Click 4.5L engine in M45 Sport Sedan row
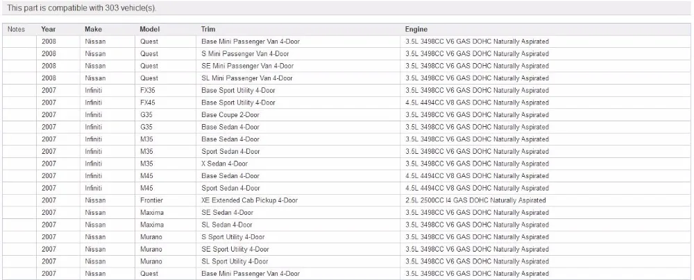Viewport: 694px width, 280px height. pyautogui.click(x=477, y=188)
